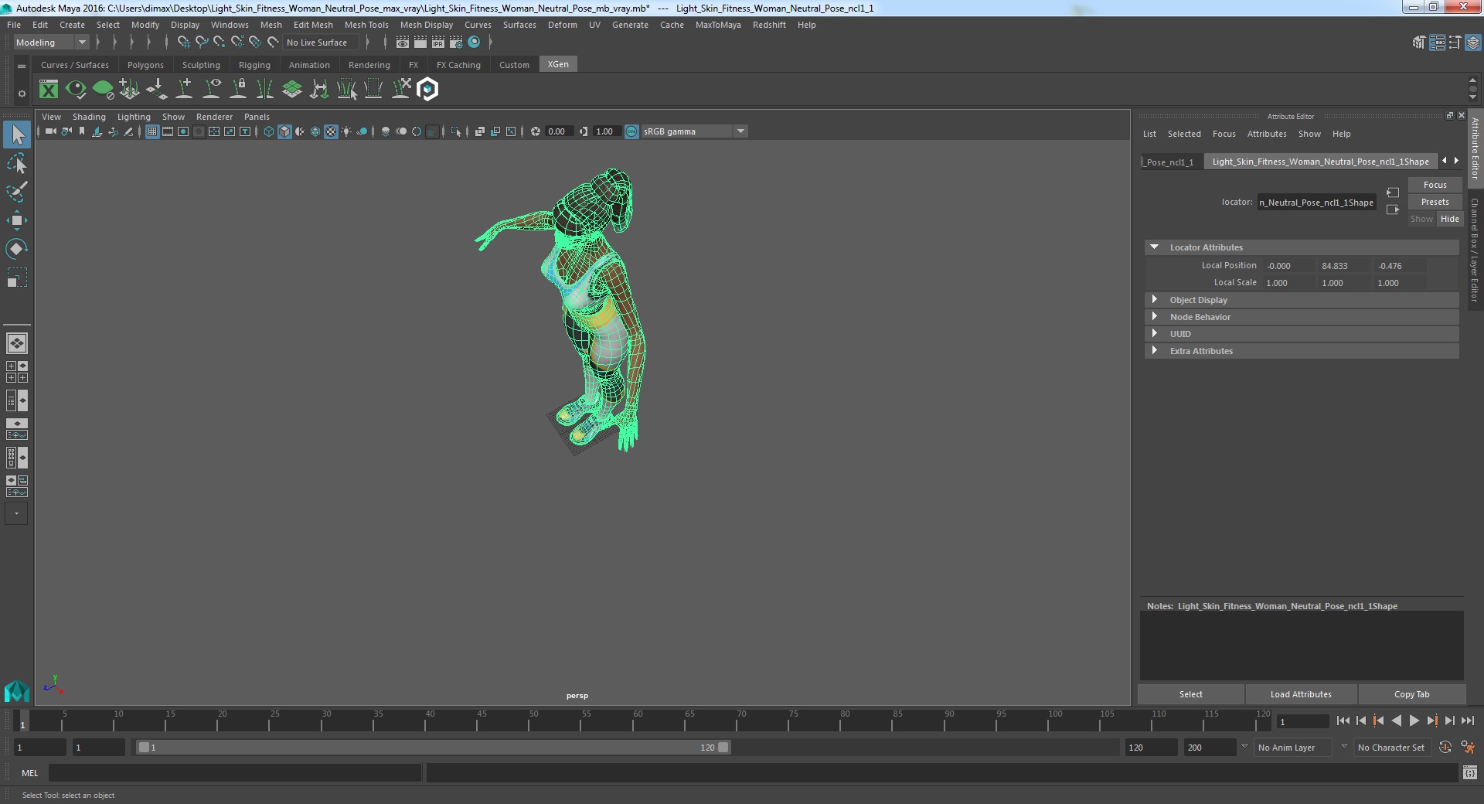Switch to the Polygons shelf tab

[x=145, y=65]
